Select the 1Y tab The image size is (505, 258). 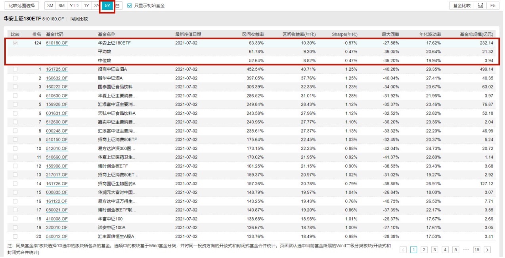[x=86, y=6]
